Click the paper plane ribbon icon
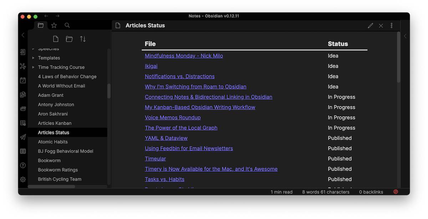The height and width of the screenshot is (219, 428). tap(23, 137)
